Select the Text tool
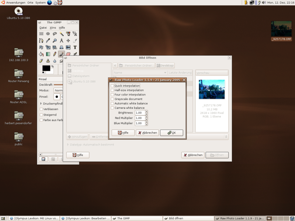This screenshot has width=295, height=221. 75,48
